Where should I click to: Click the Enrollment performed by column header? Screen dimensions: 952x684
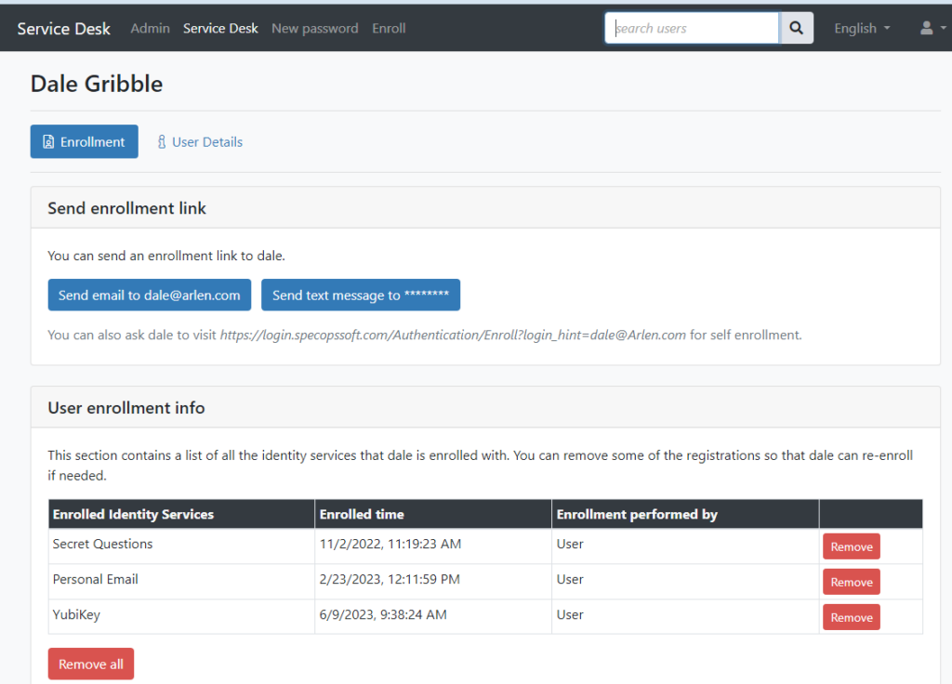pos(685,514)
